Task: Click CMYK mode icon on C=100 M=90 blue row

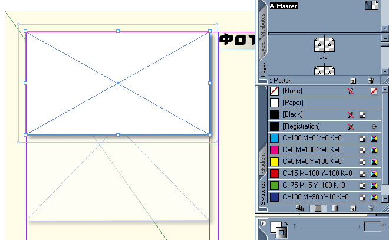Action: [374, 198]
